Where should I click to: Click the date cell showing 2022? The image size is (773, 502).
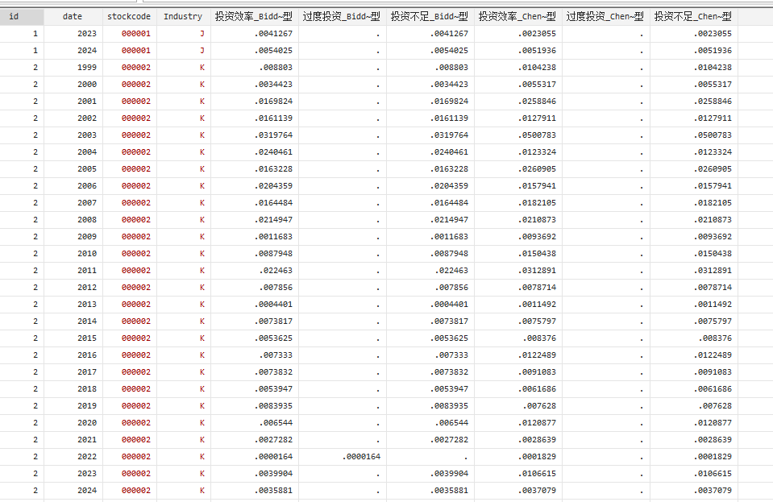[x=73, y=457]
